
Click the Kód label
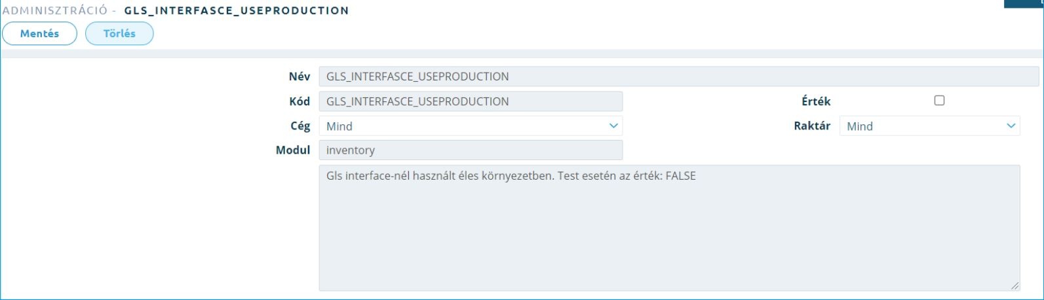click(x=300, y=101)
